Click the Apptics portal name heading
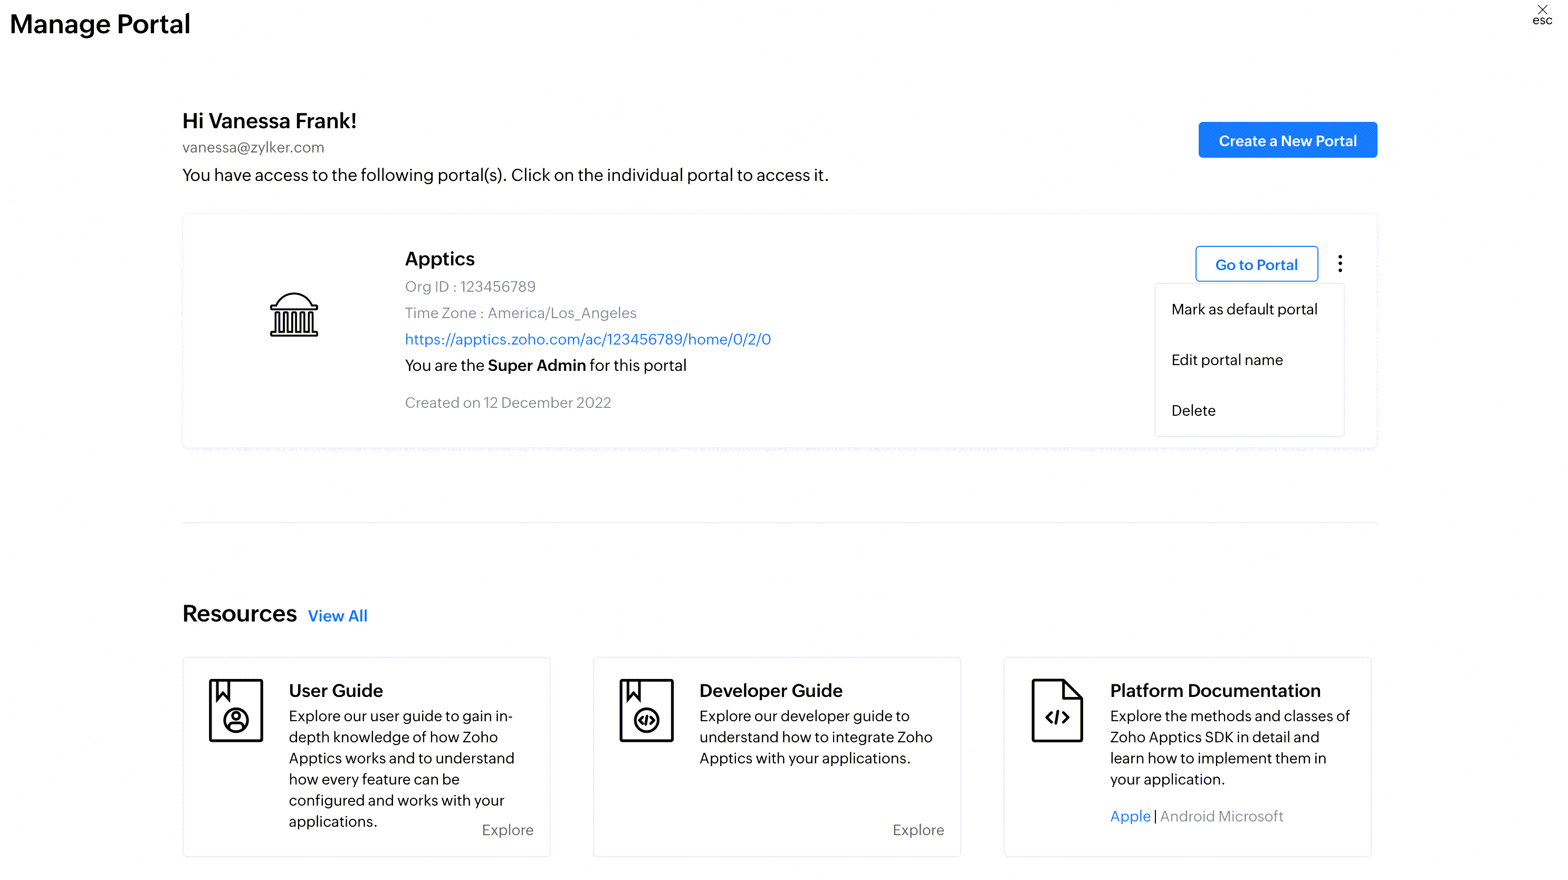The image size is (1568, 880). (x=439, y=259)
